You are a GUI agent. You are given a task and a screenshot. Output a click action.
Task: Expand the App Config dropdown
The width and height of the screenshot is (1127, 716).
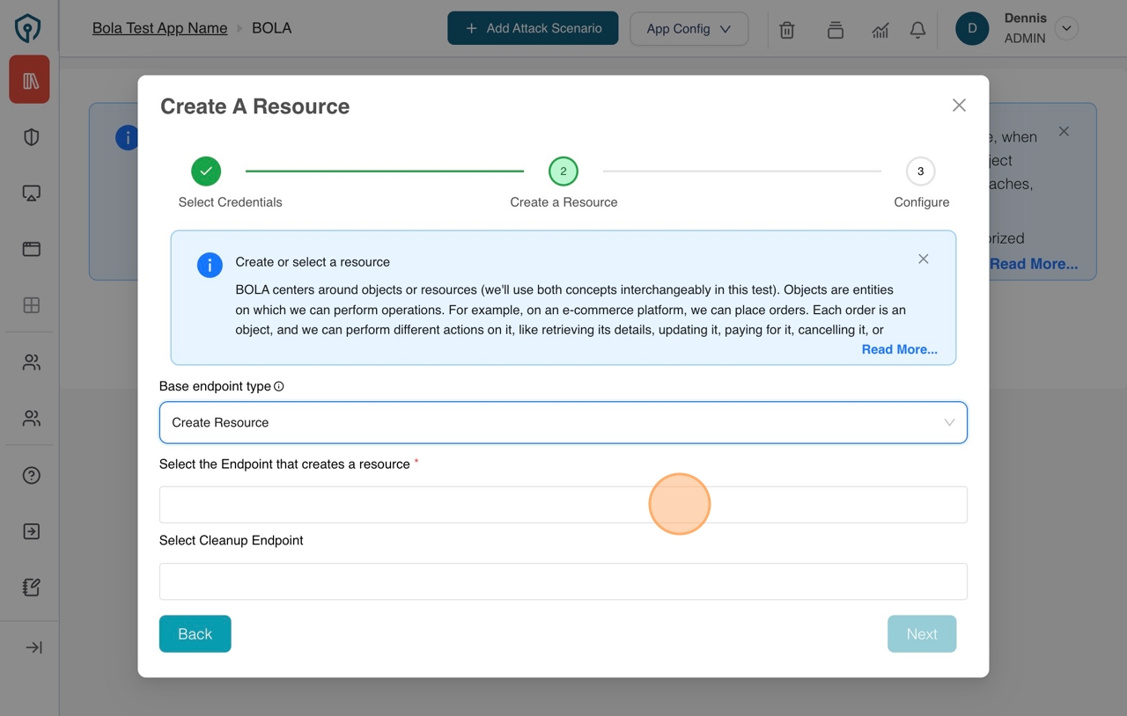689,29
